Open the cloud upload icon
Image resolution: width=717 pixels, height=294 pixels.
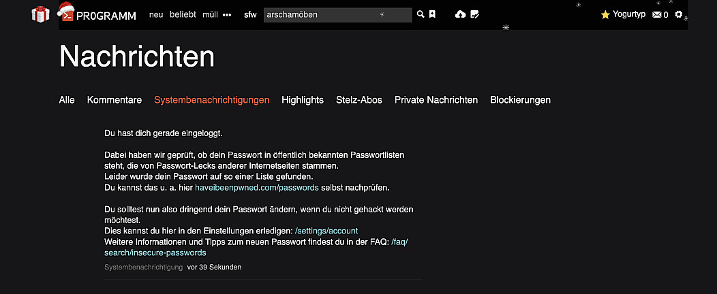pos(460,14)
